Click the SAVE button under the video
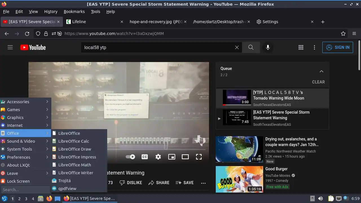Viewport: 361px width, 203px height. 184,183
